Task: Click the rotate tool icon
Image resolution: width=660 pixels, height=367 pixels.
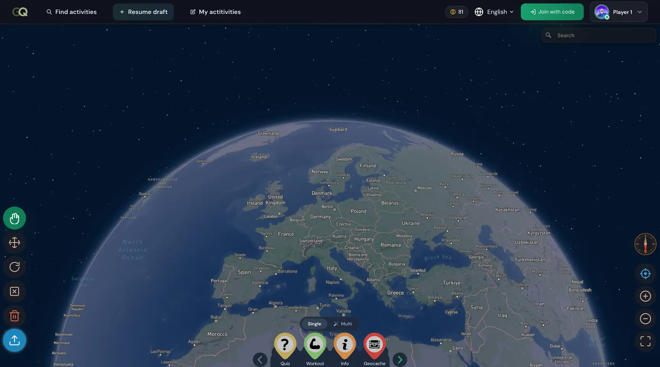Action: coord(15,267)
